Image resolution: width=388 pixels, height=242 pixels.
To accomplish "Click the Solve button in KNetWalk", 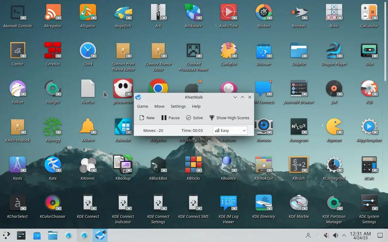I will click(x=194, y=118).
